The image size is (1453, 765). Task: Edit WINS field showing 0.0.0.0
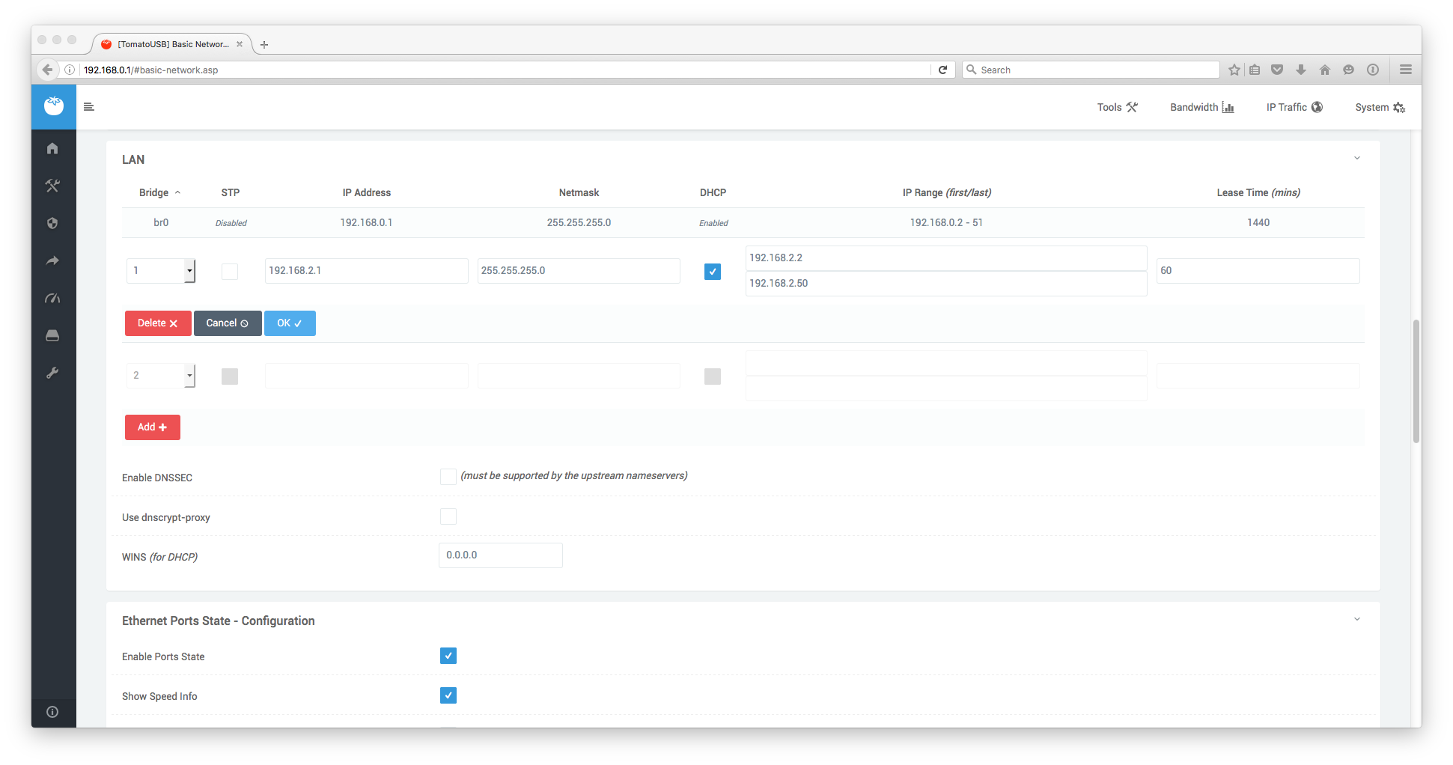(x=500, y=555)
